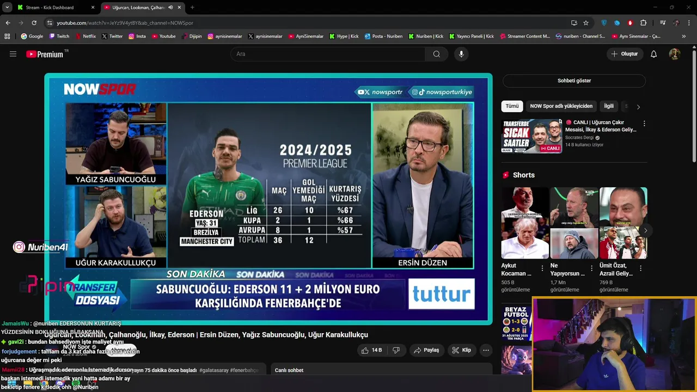Click the main NOW Spor video player

pos(268,199)
